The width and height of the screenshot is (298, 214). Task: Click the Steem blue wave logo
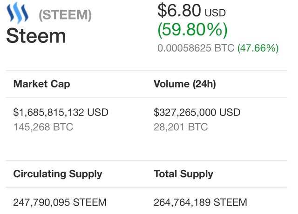(18, 13)
